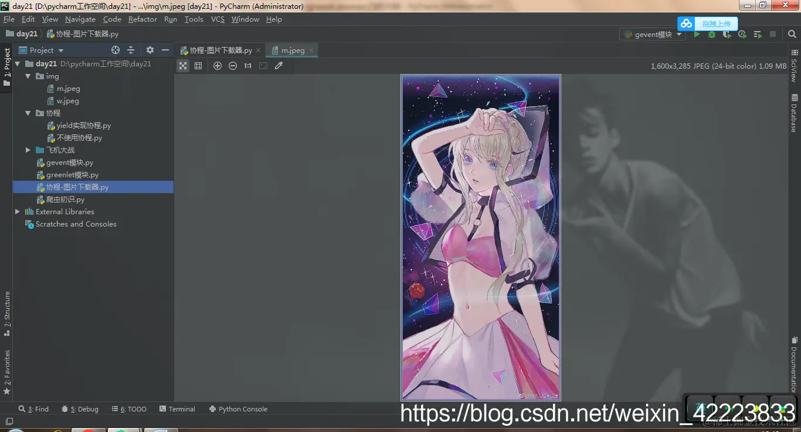
Task: Open the Help menu
Action: (x=274, y=19)
